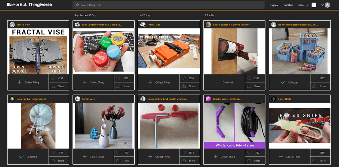Viewport: 339px width, 167px height.
Task: Collect the Faker Knife thing
Action: [x=290, y=156]
